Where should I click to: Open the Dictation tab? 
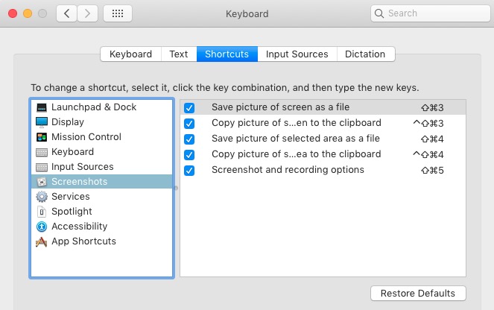365,54
